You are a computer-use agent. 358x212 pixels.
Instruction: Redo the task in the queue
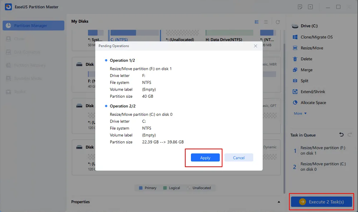(x=349, y=135)
